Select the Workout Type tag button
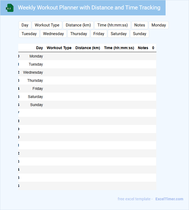This screenshot has width=189, height=210. tap(47, 25)
